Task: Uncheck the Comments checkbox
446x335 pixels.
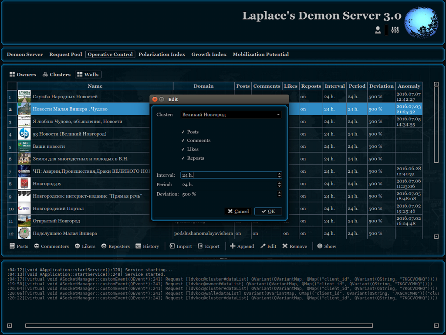Action: 183,140
